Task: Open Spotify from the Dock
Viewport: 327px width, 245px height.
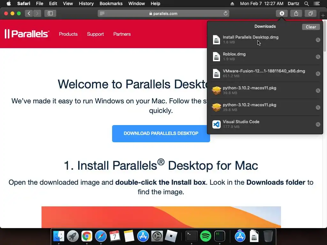Action: coord(205,236)
